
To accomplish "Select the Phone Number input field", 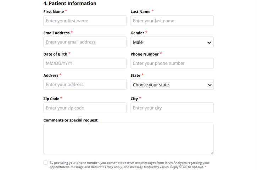I will tap(172, 63).
